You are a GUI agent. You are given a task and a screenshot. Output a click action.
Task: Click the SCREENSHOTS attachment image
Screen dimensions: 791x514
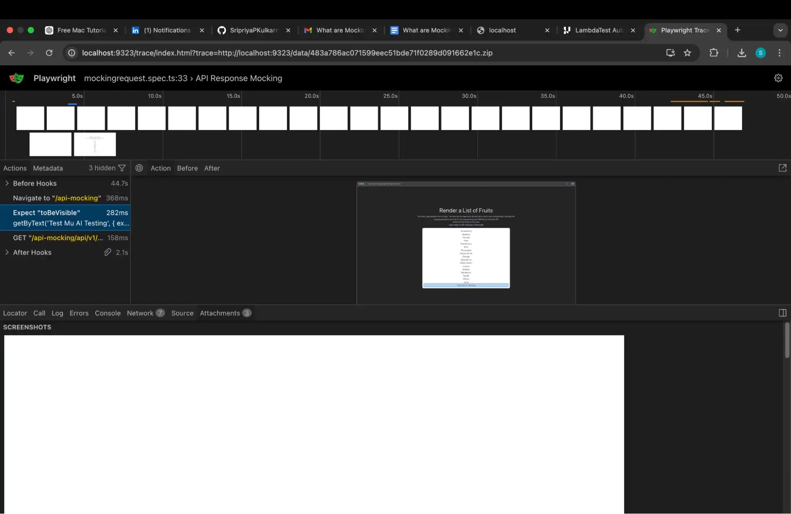(314, 424)
